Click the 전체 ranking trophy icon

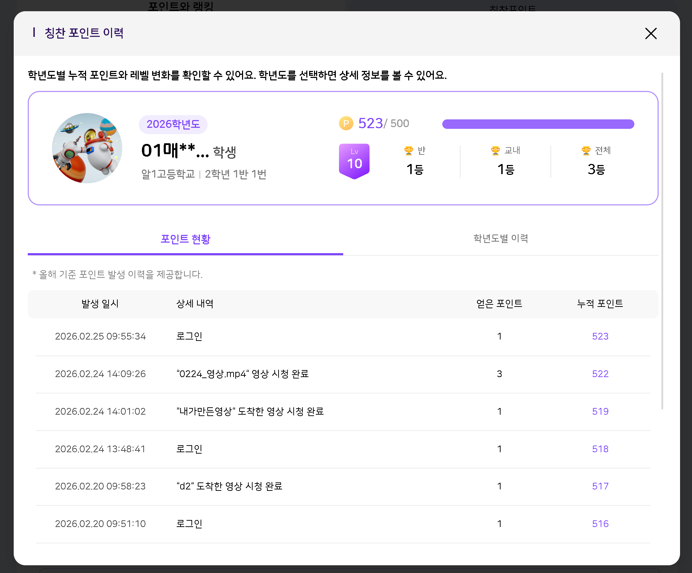pos(586,151)
